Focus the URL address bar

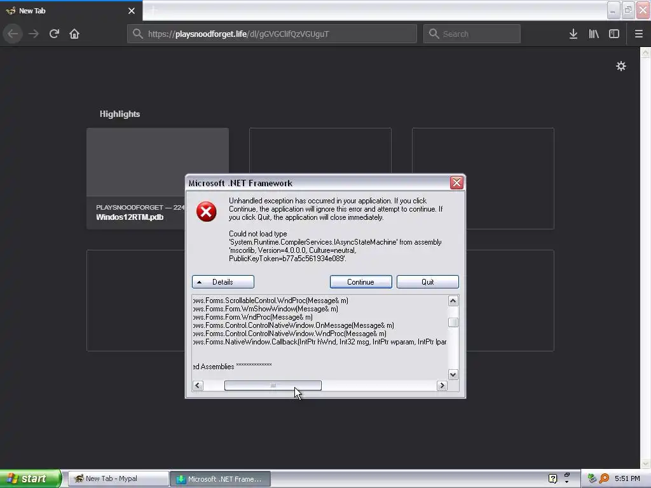coord(272,34)
